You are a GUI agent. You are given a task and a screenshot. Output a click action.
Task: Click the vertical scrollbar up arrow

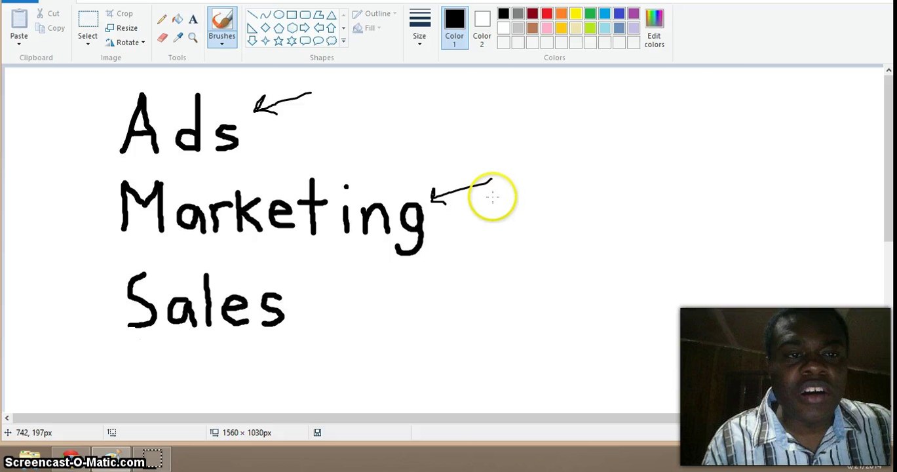pyautogui.click(x=888, y=70)
